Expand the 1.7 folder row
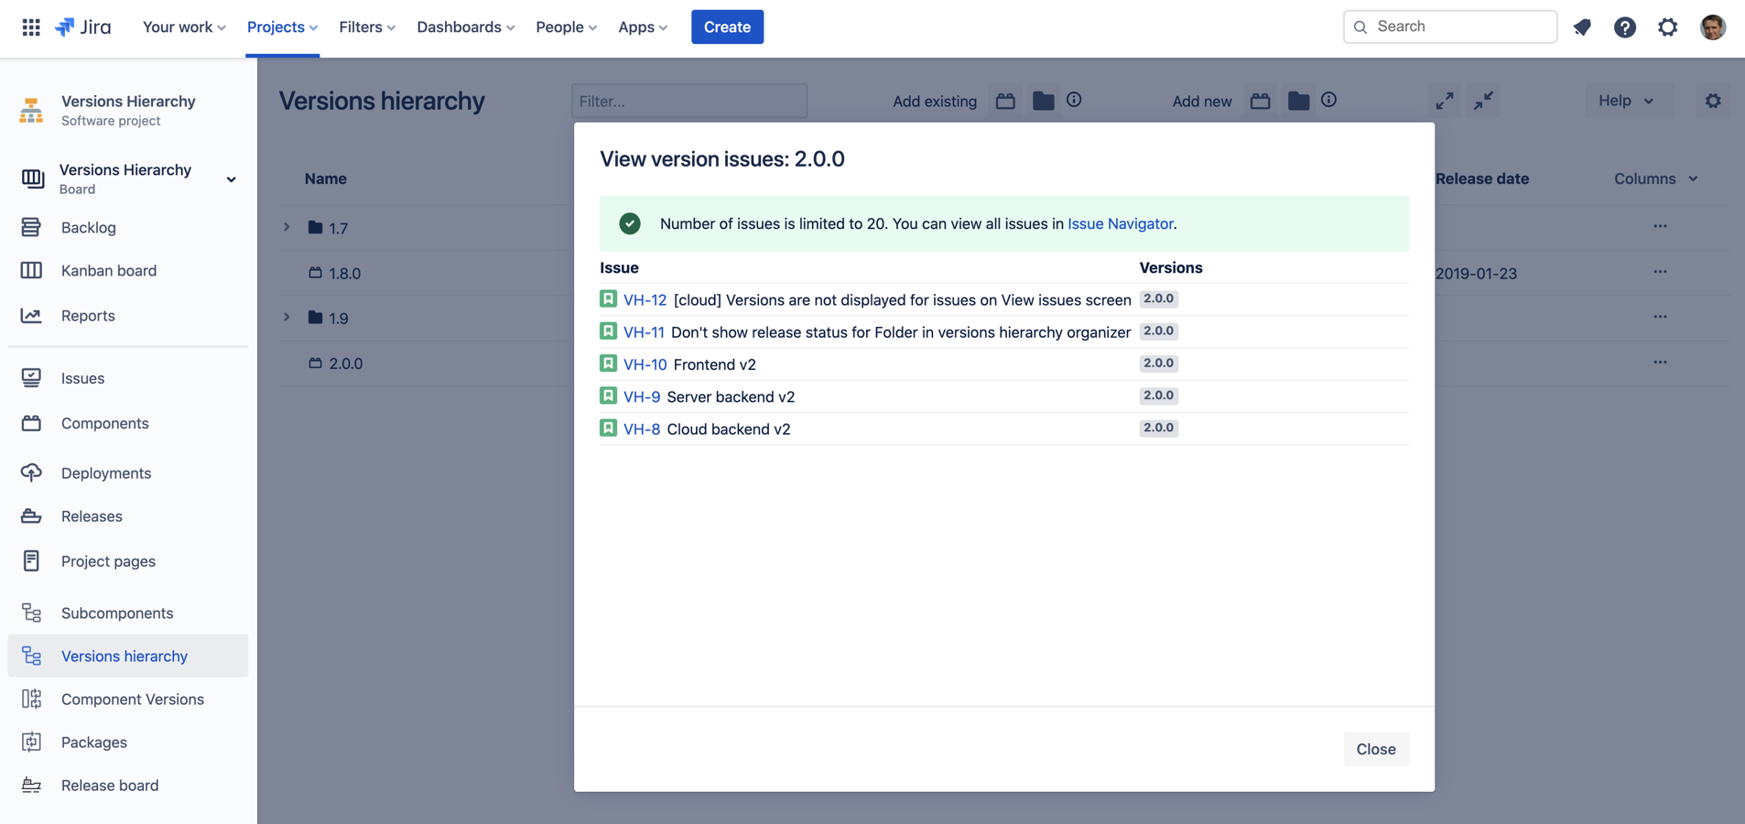The image size is (1745, 824). point(287,227)
